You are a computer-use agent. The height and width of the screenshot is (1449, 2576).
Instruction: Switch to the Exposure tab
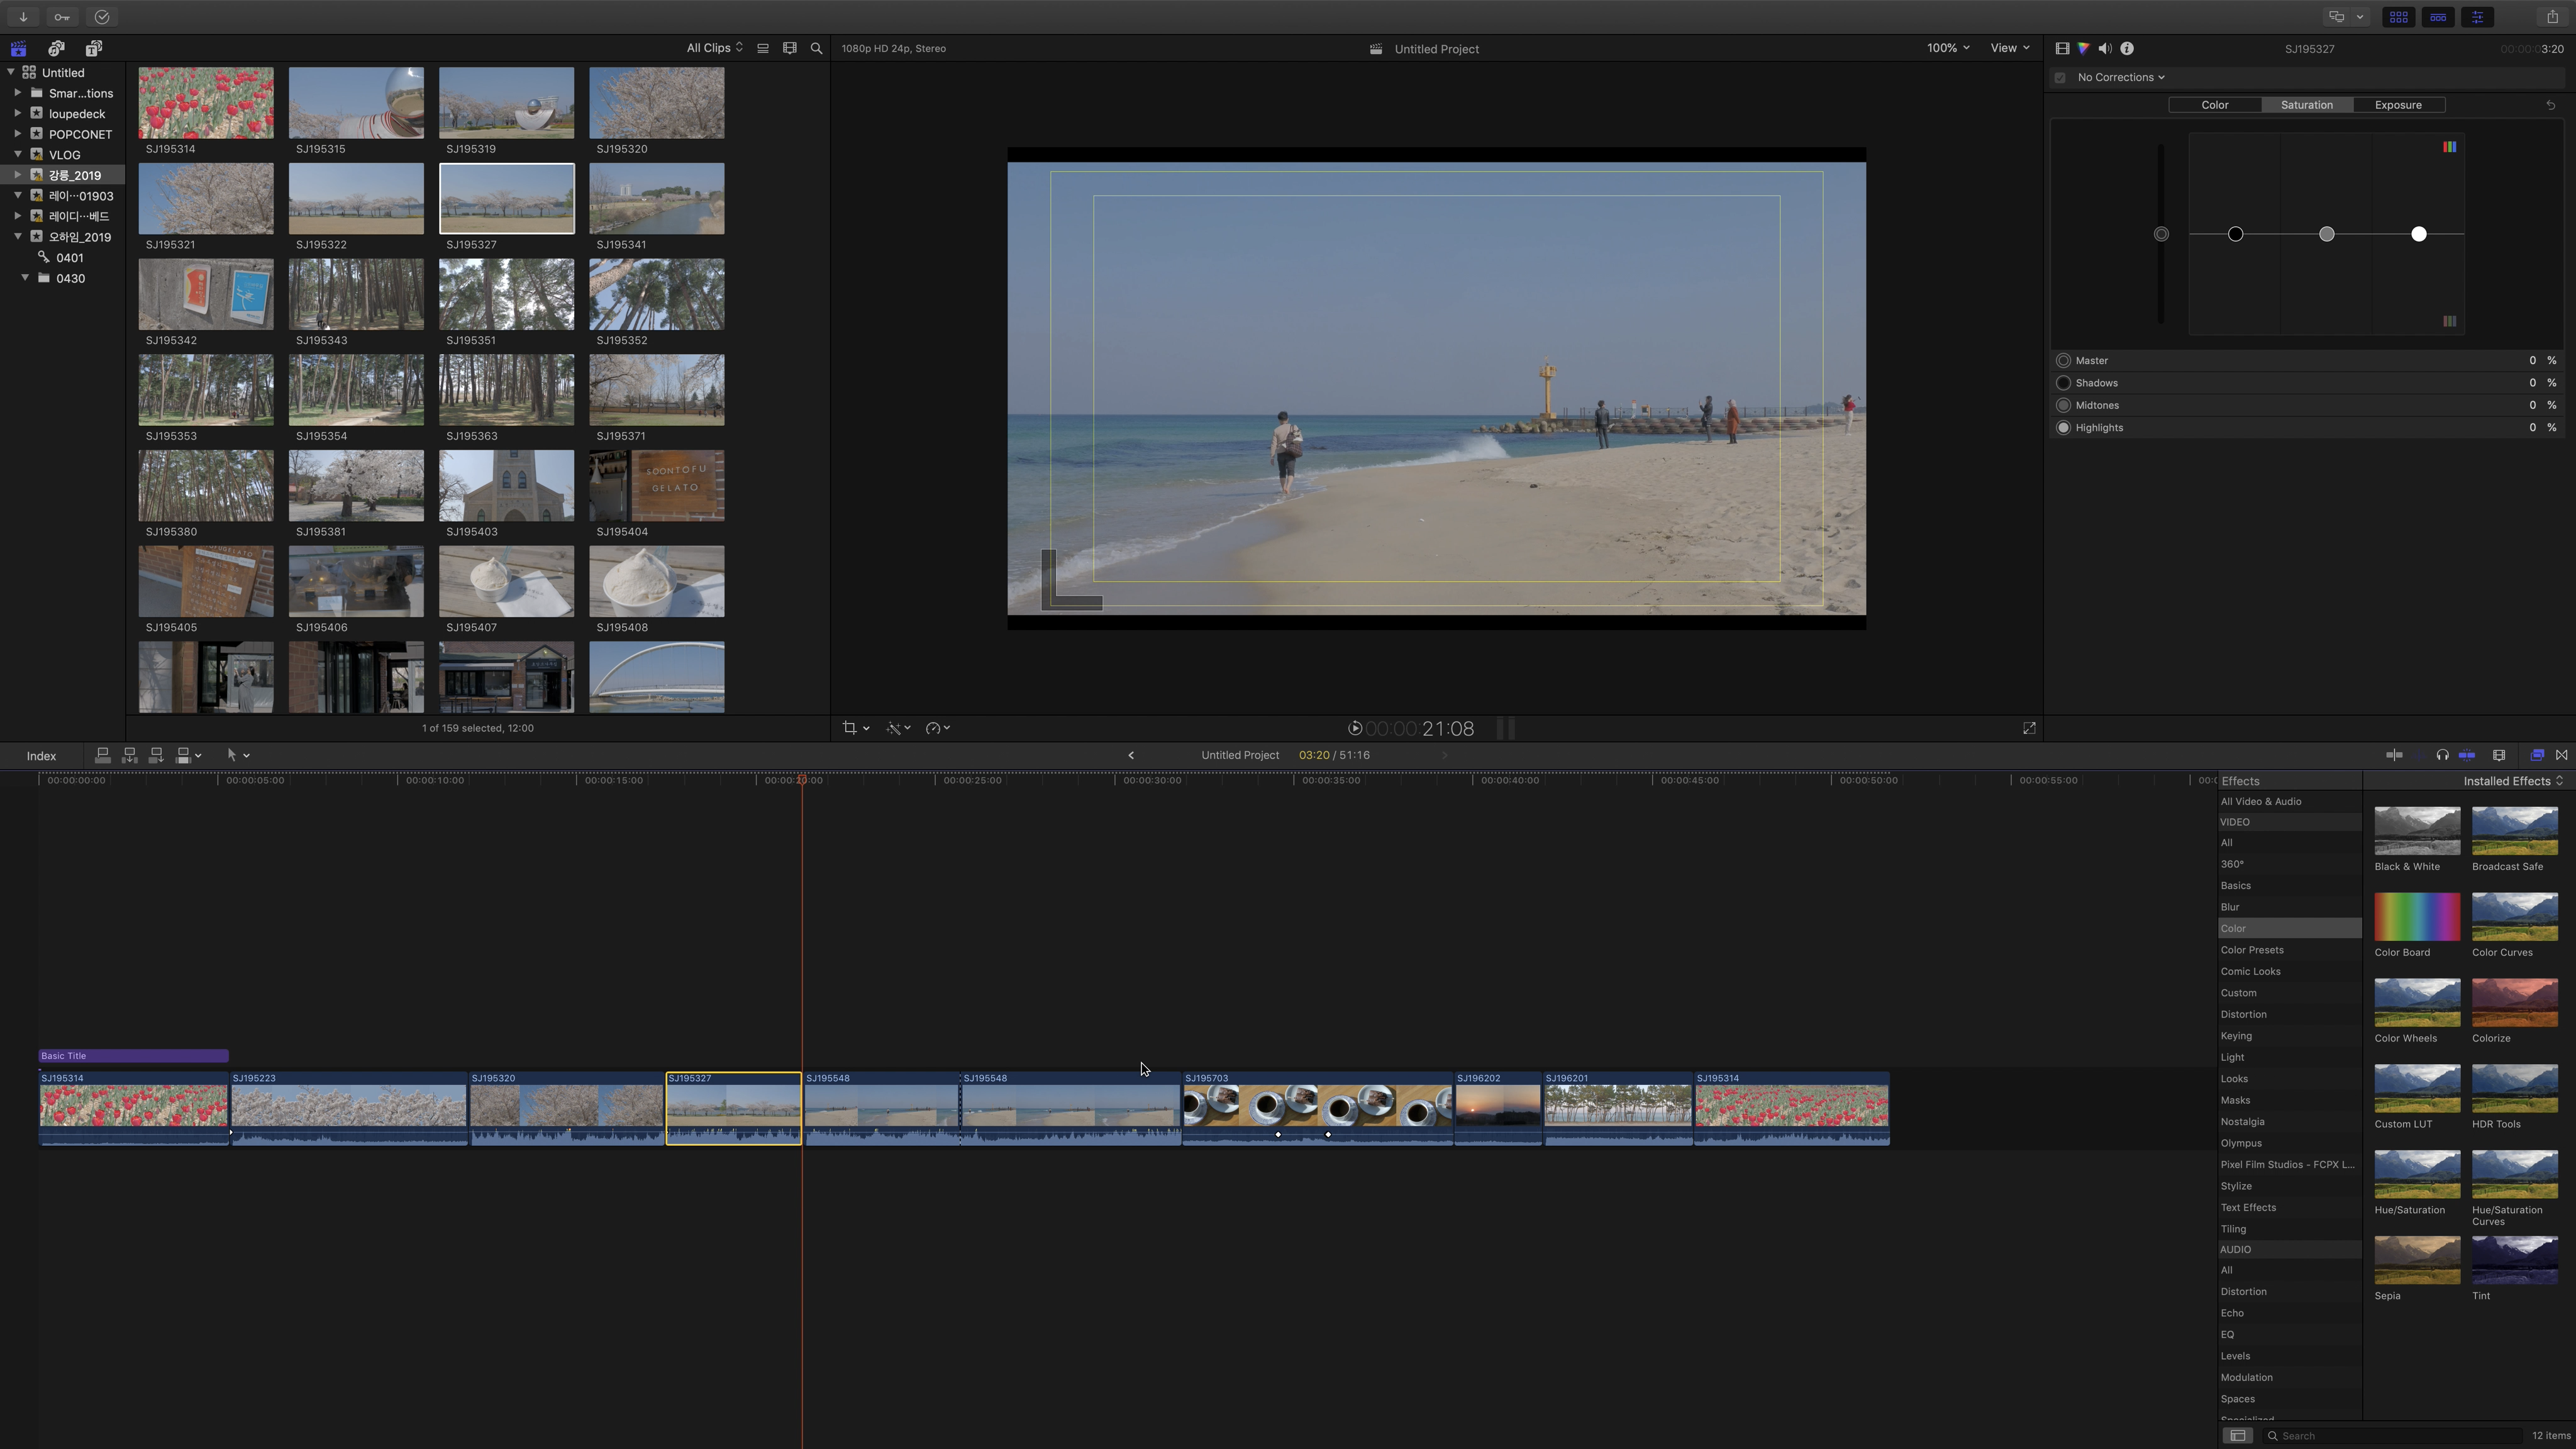pos(2397,105)
